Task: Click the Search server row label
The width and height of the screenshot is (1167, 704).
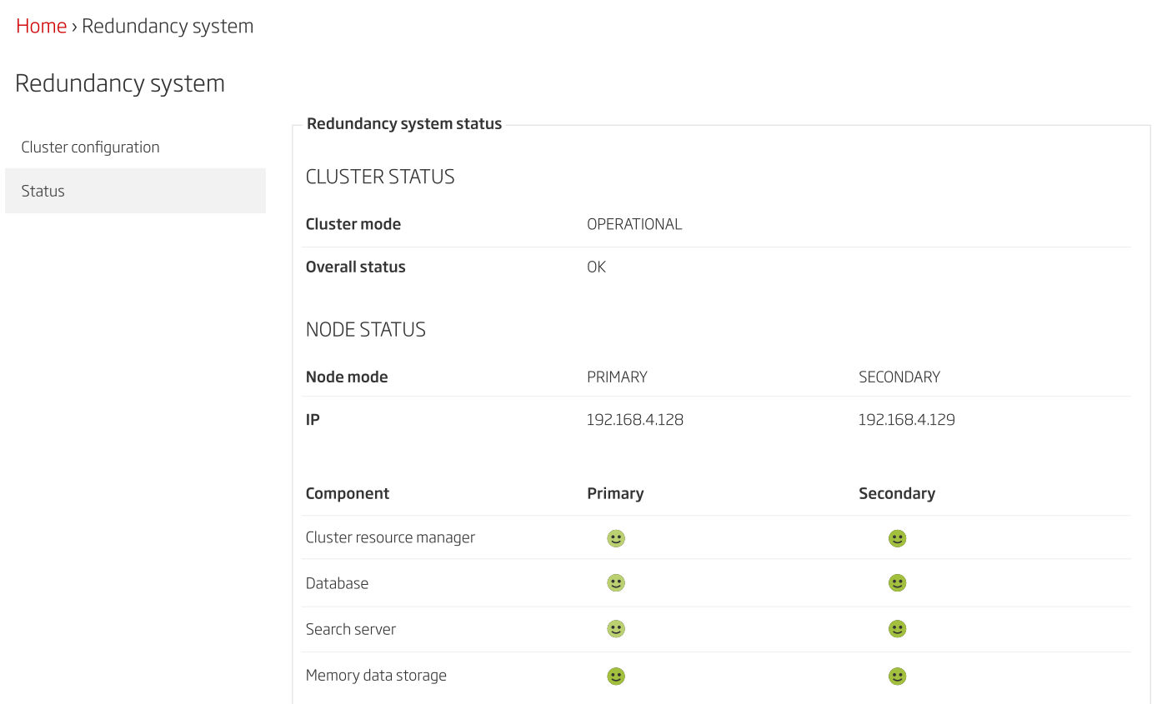Action: point(351,629)
